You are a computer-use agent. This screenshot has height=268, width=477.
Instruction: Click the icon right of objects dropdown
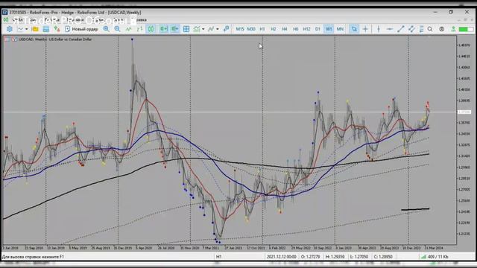(x=226, y=29)
